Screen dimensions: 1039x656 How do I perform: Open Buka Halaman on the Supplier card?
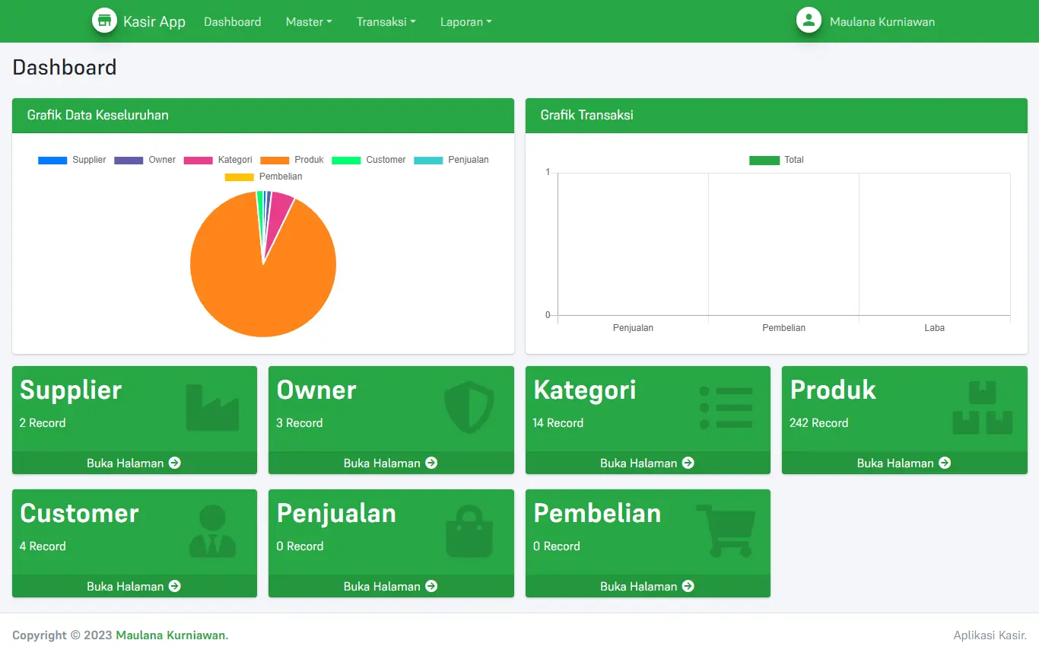click(134, 463)
